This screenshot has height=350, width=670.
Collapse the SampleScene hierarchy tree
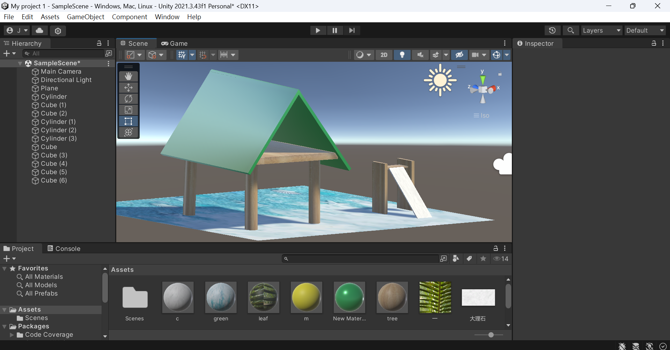(x=20, y=63)
